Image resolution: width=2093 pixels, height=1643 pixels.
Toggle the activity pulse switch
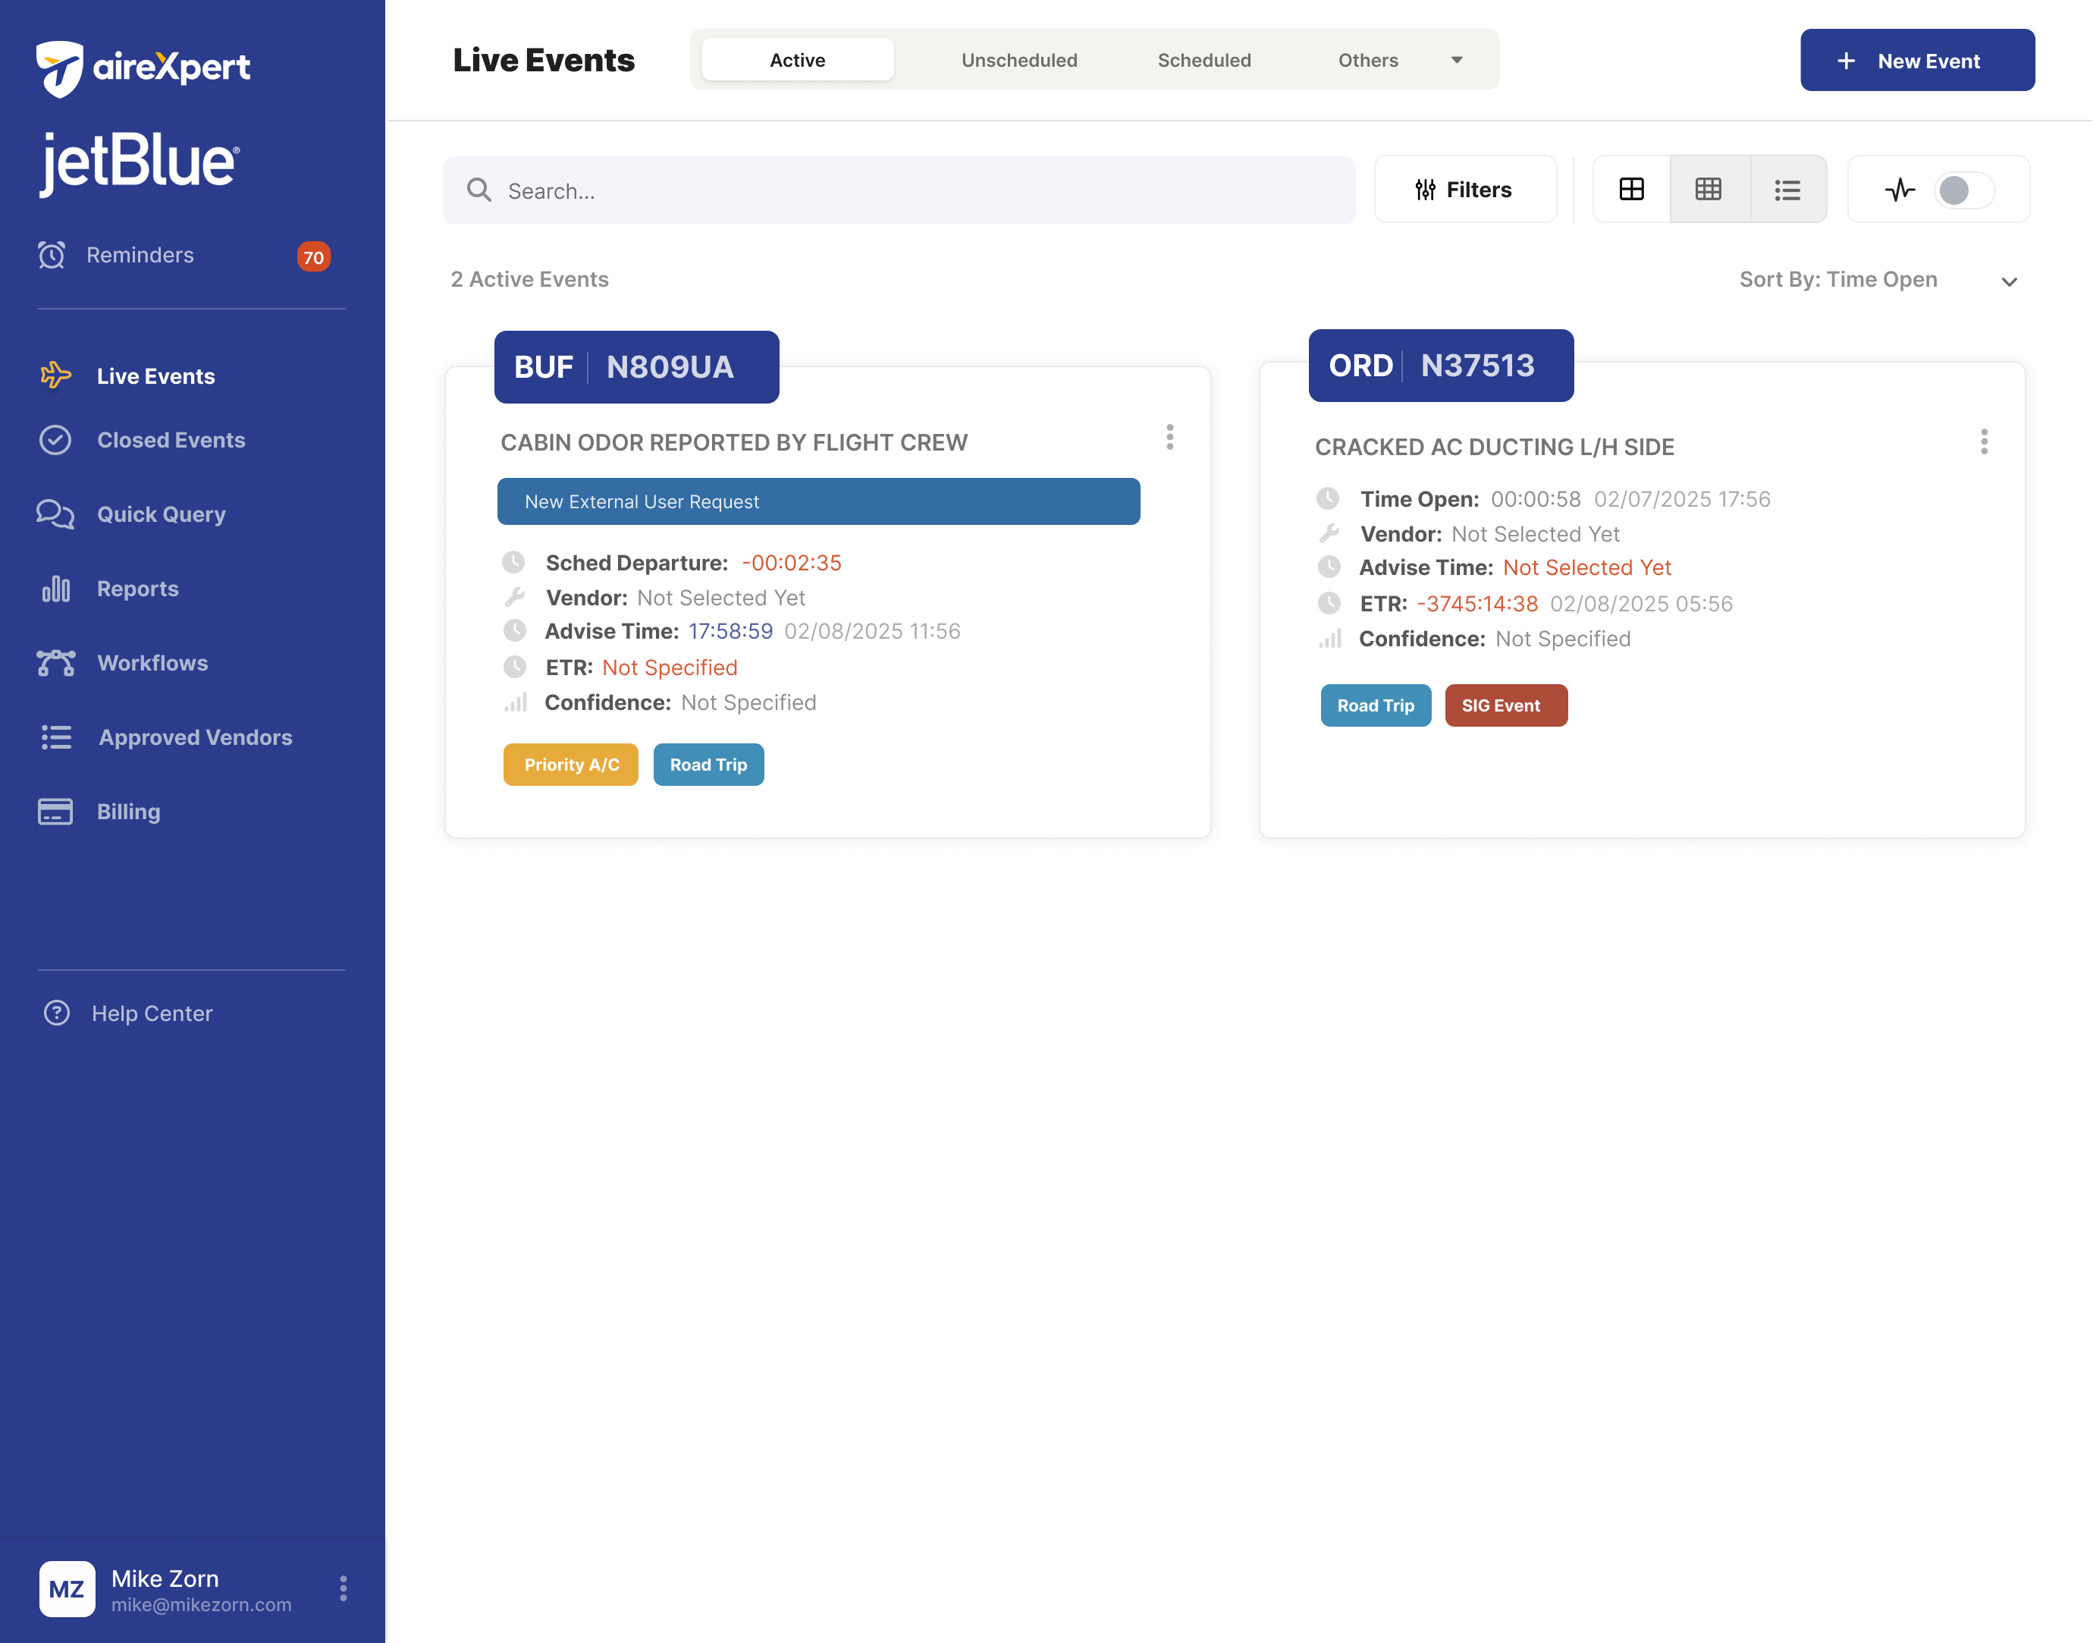(1964, 190)
